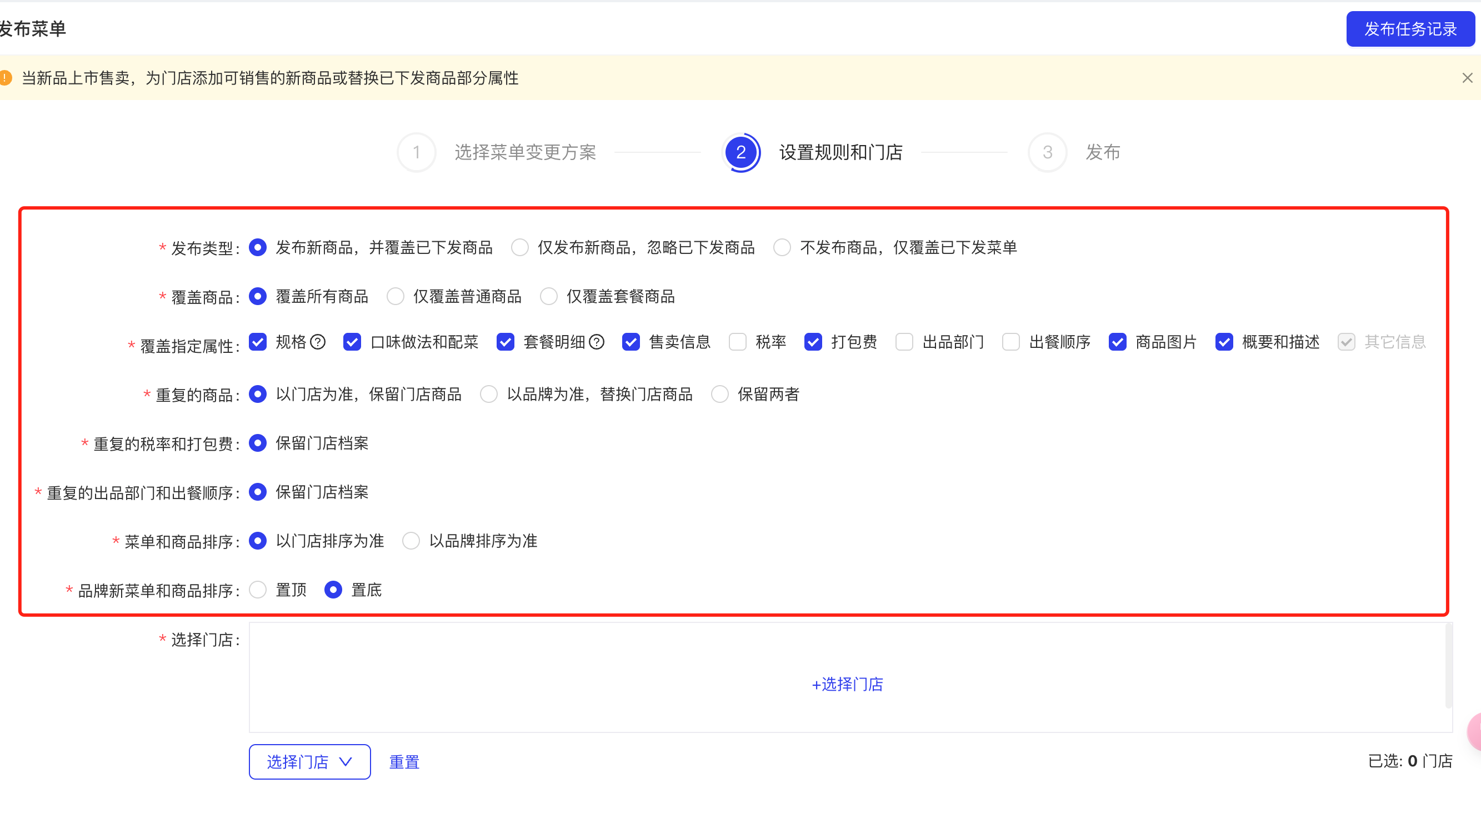Select 仅覆盖套餐商品 radio
Screen dimensions: 1481x828
click(548, 296)
